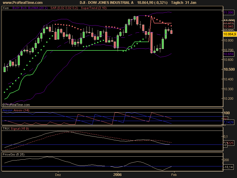
Task: Open the PriceOsc (5 25) indicator label
Action: [x=14, y=154]
